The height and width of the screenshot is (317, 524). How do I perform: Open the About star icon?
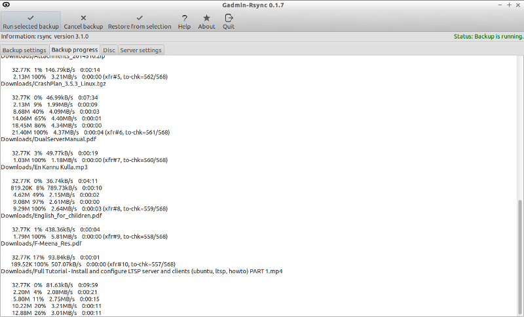pos(206,18)
